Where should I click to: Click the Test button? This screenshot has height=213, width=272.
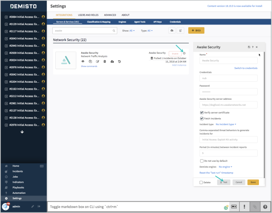pyautogui.click(x=224, y=182)
